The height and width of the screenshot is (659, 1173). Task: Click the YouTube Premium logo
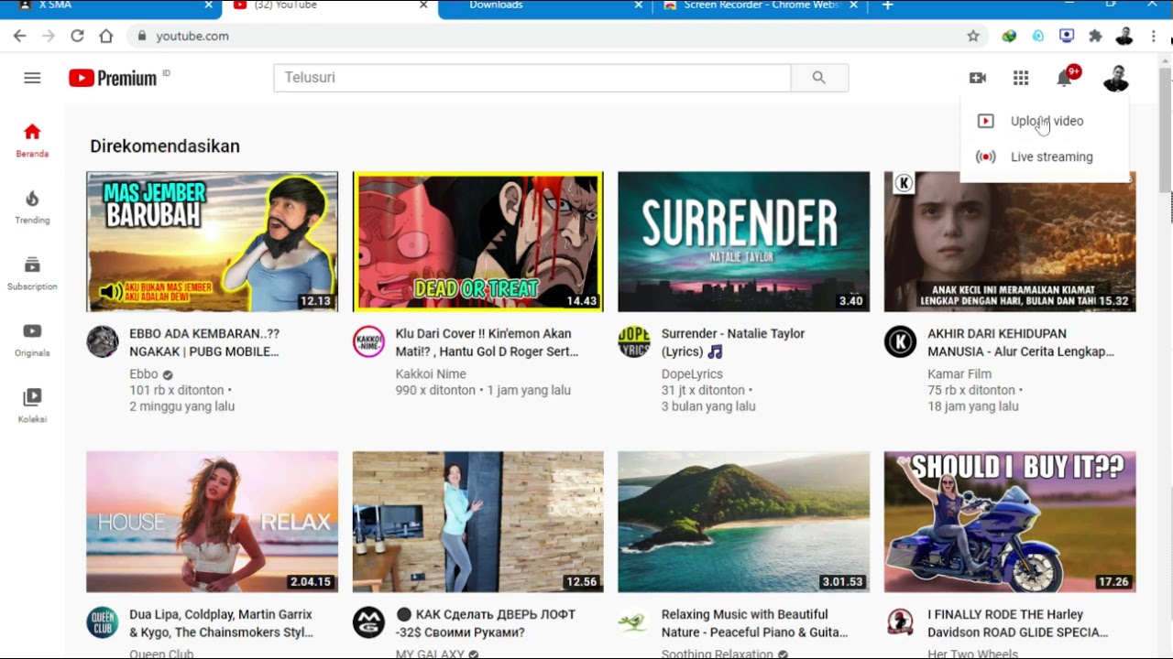(113, 78)
